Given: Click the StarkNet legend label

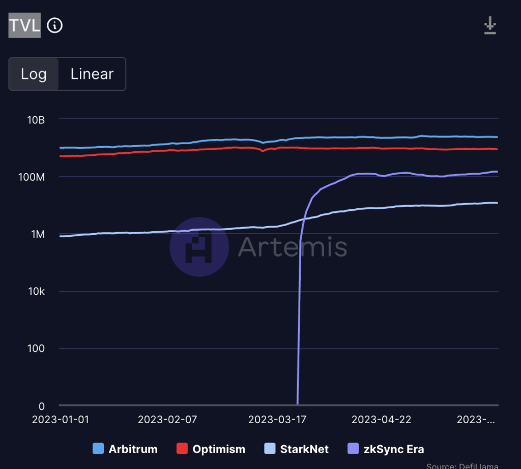Looking at the screenshot, I should [x=304, y=449].
